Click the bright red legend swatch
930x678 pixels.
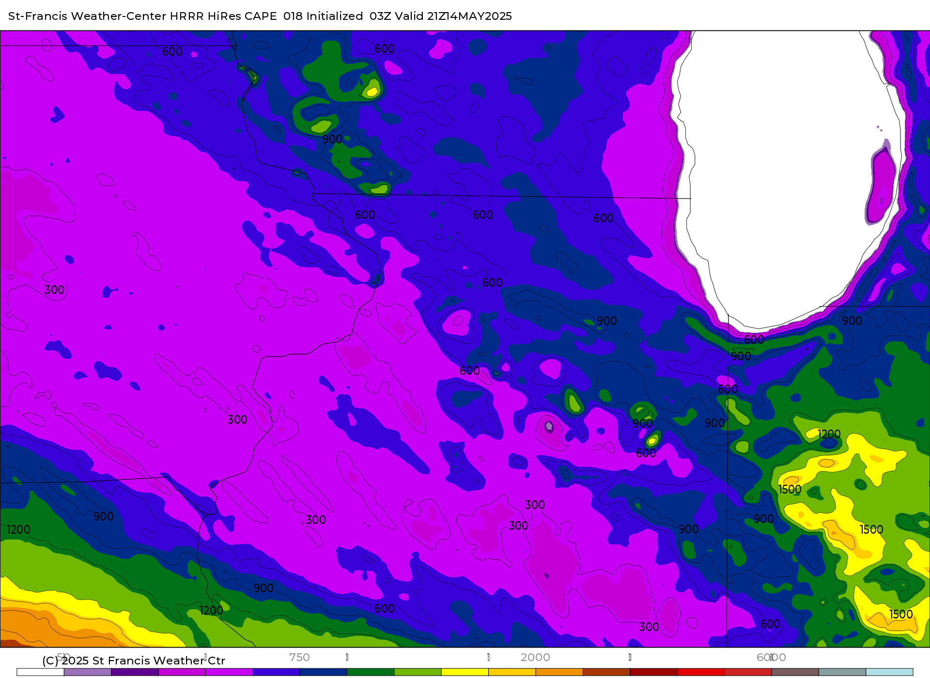coord(701,672)
